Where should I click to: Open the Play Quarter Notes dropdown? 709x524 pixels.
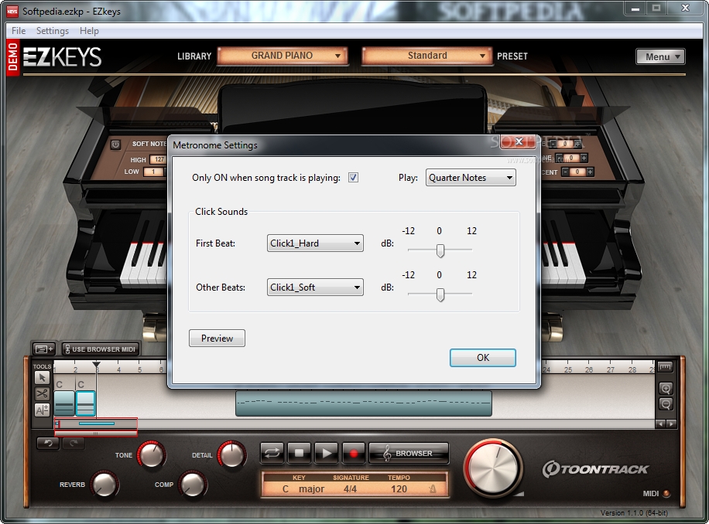(471, 178)
